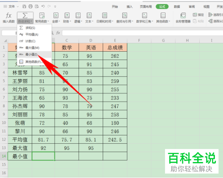
Task: Switch to the 审阅 ribbon tab
Action: 192,7
